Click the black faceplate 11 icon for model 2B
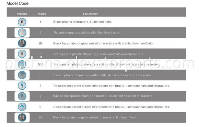 pyautogui.click(x=22, y=43)
